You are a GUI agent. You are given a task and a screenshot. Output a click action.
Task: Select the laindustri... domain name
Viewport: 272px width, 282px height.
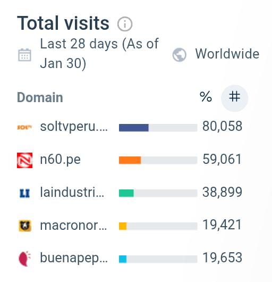click(x=72, y=193)
